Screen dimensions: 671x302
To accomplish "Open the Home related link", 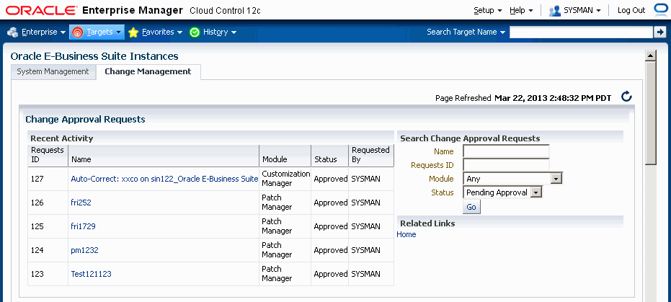I will [406, 234].
